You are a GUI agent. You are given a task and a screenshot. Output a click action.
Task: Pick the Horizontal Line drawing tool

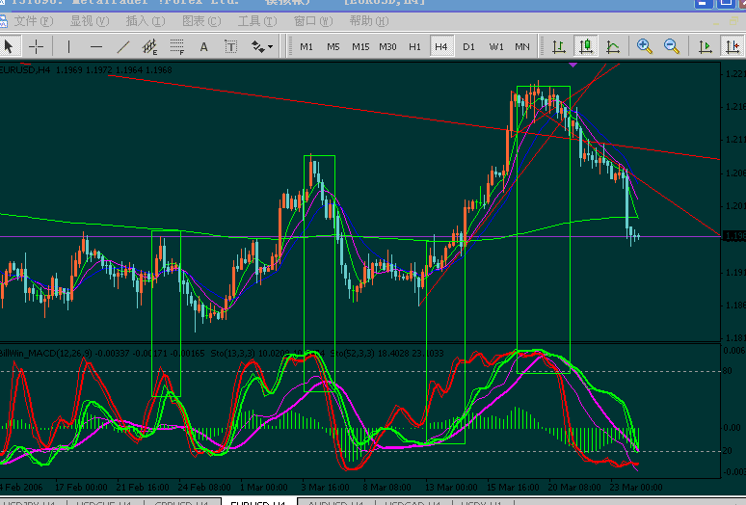point(96,46)
